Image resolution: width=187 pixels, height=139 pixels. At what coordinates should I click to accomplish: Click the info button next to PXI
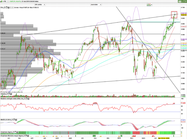coord(8,2)
